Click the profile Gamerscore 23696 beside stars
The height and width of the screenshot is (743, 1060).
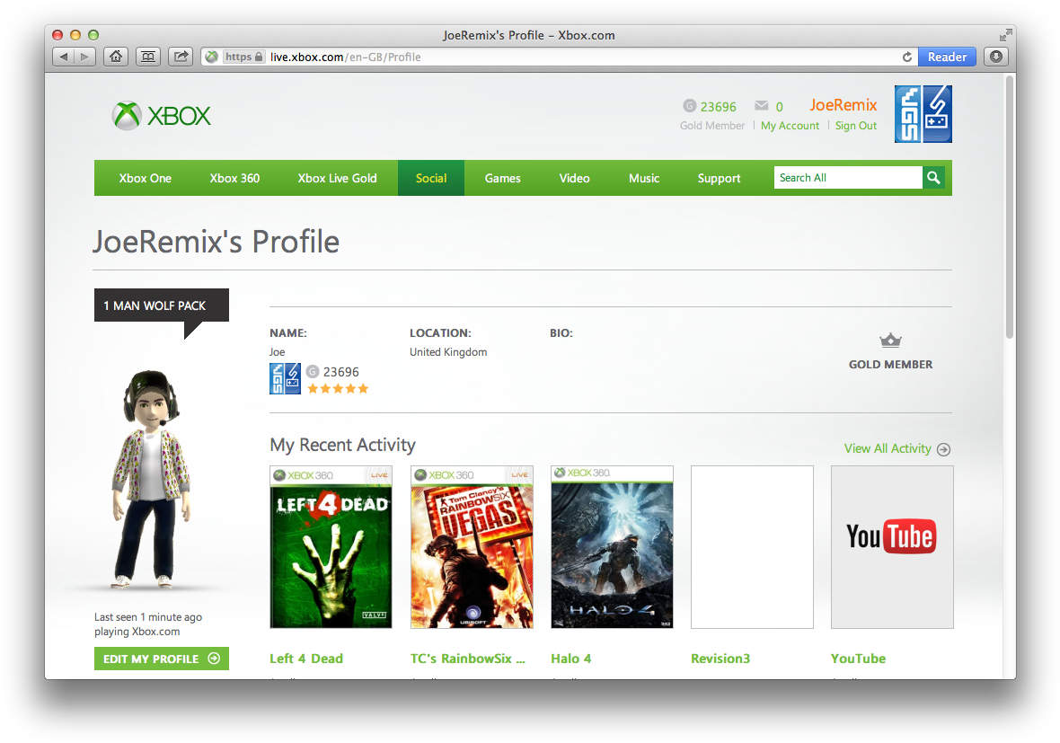(340, 372)
